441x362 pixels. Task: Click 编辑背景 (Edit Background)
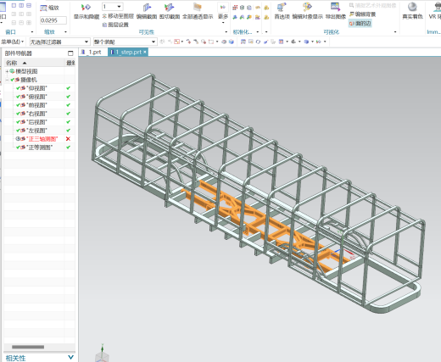pyautogui.click(x=362, y=14)
